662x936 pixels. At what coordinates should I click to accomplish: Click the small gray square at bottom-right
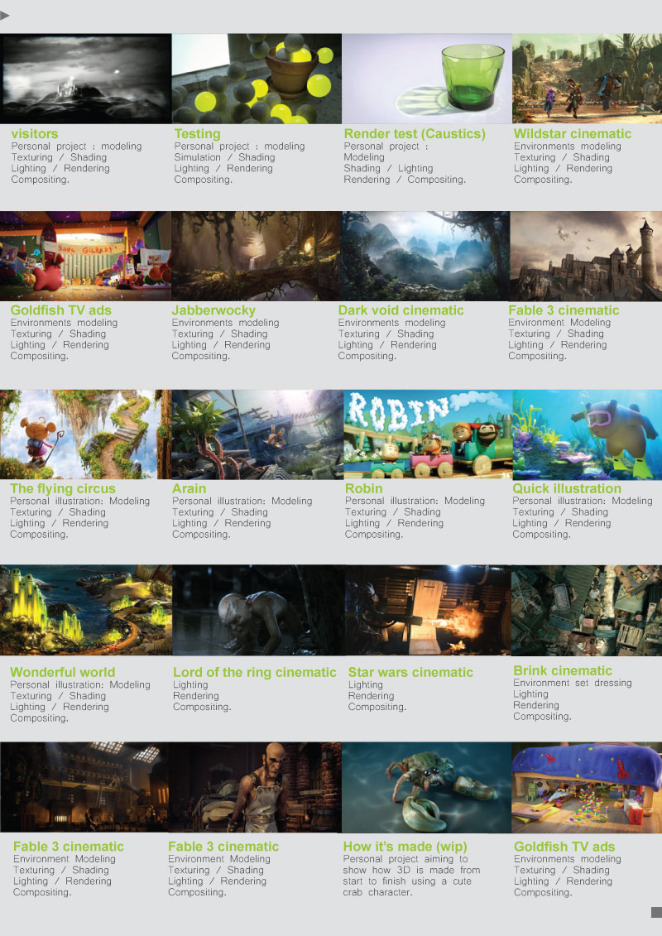tap(656, 912)
